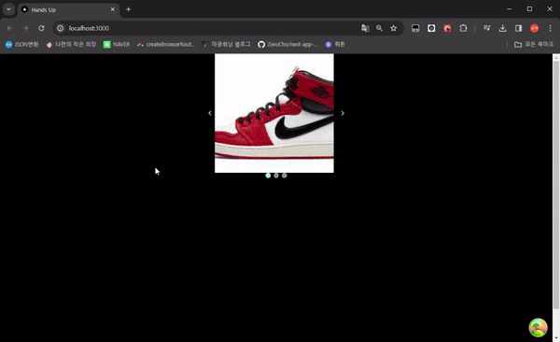
Task: Show the previous carousel slide
Action: click(x=210, y=113)
